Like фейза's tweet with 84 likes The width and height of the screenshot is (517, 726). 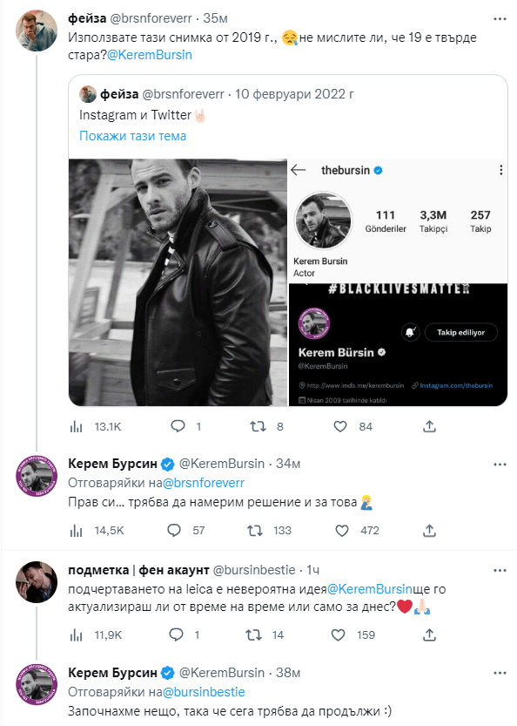click(340, 426)
